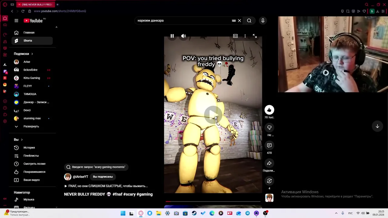The height and width of the screenshot is (218, 388).
Task: Go back in browser
Action: [x=12, y=11]
